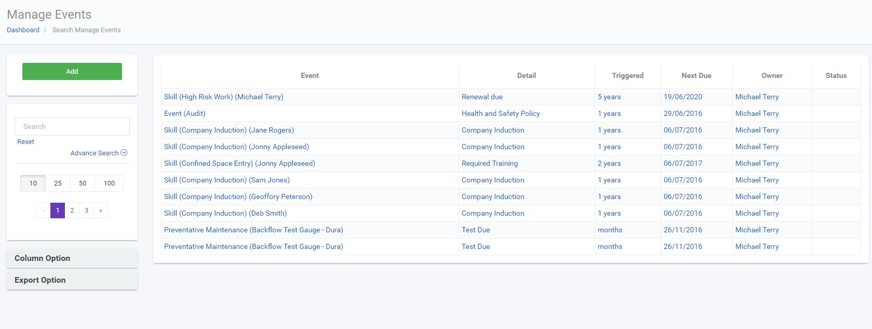Open Company Induction event for Deb Smith
This screenshot has height=329, width=872.
pyautogui.click(x=225, y=213)
